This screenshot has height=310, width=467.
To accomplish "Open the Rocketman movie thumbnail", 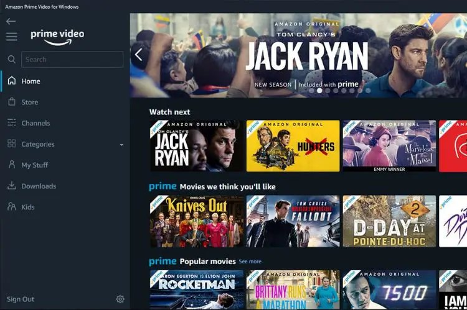I will pos(197,289).
